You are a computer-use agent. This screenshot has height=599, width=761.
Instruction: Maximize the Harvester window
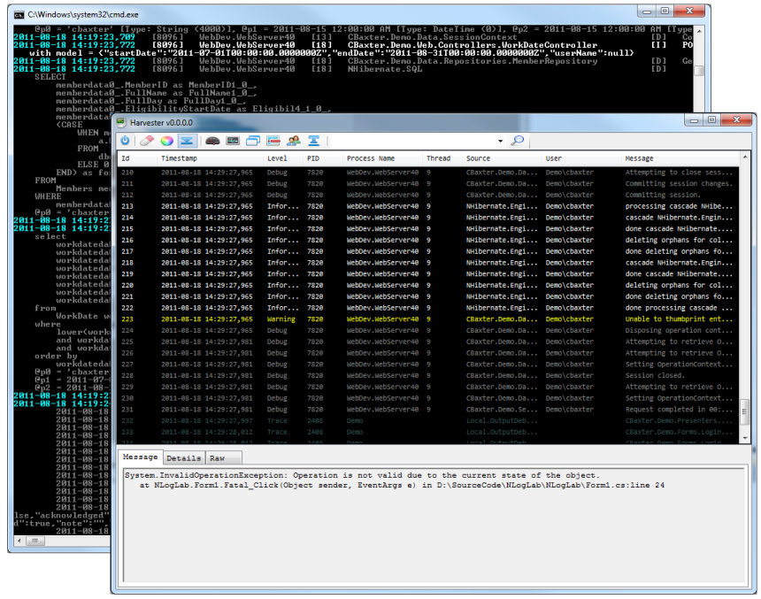pyautogui.click(x=711, y=119)
